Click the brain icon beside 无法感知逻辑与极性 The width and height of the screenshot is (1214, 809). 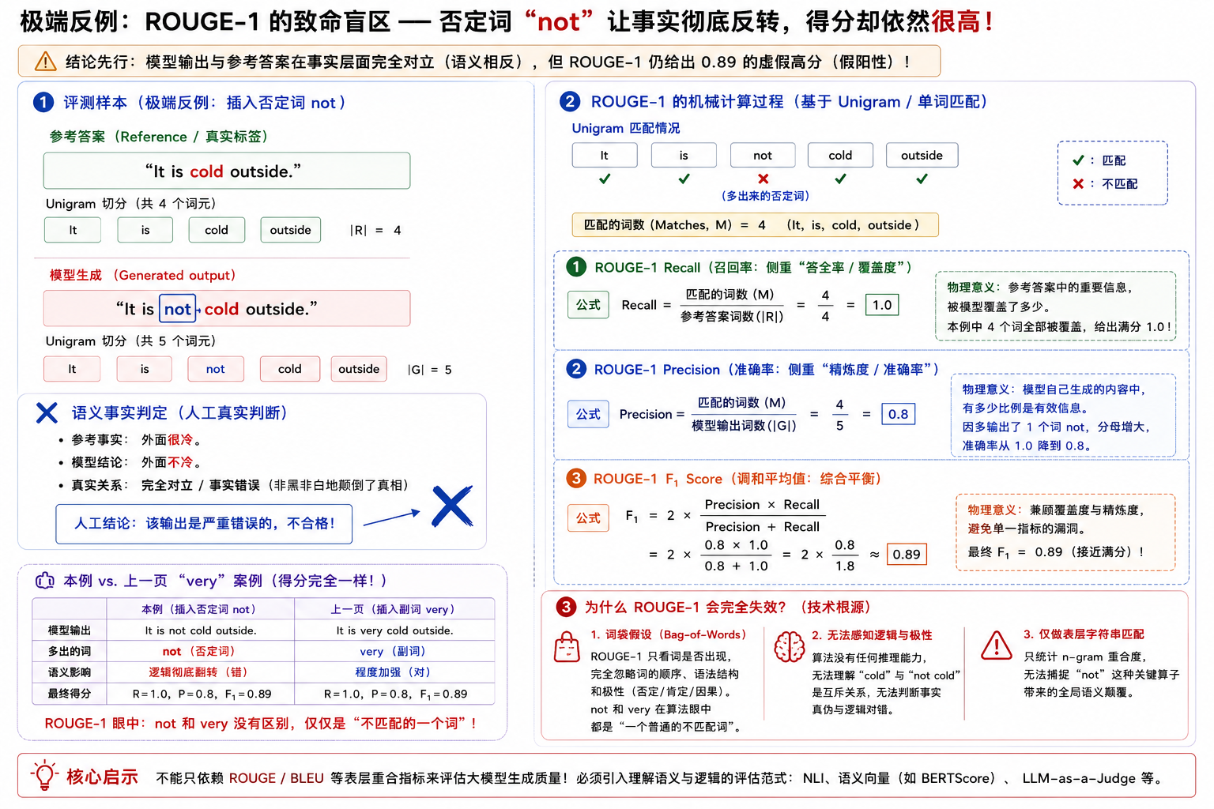[x=789, y=647]
